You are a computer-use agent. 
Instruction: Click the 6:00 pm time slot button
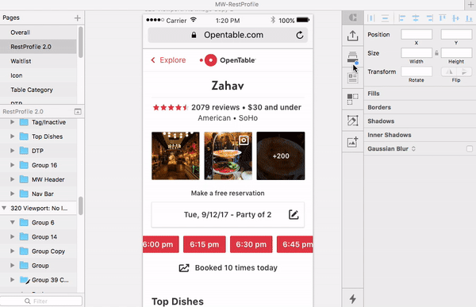tap(161, 244)
